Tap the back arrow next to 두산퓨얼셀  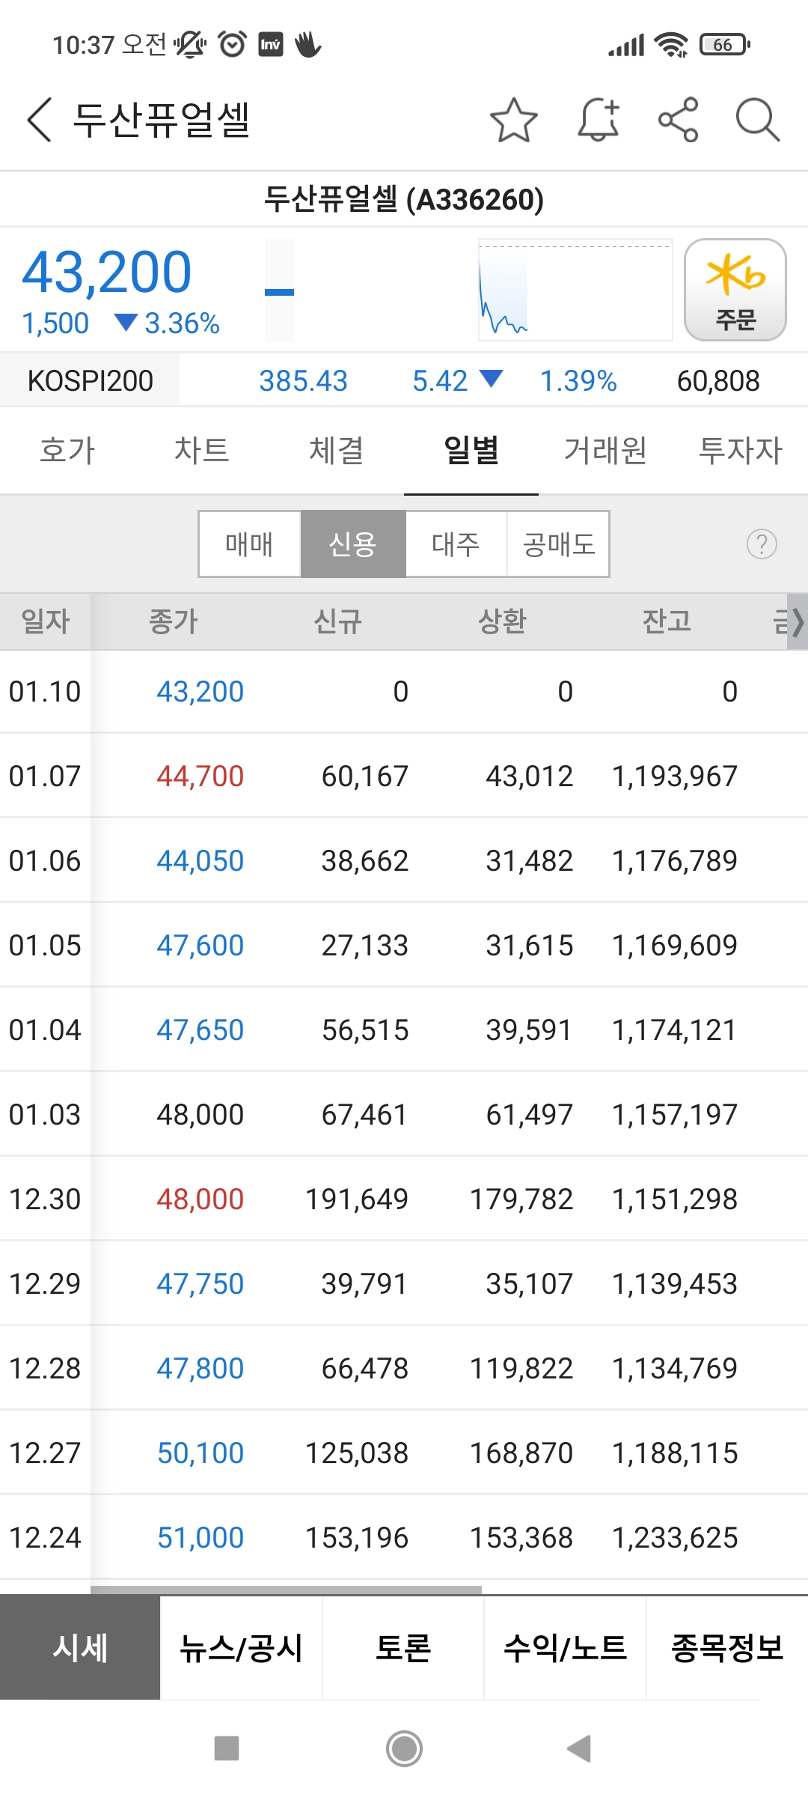point(40,120)
